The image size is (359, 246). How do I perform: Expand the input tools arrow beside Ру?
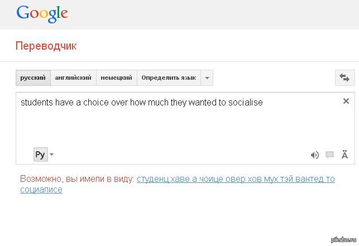pyautogui.click(x=52, y=155)
